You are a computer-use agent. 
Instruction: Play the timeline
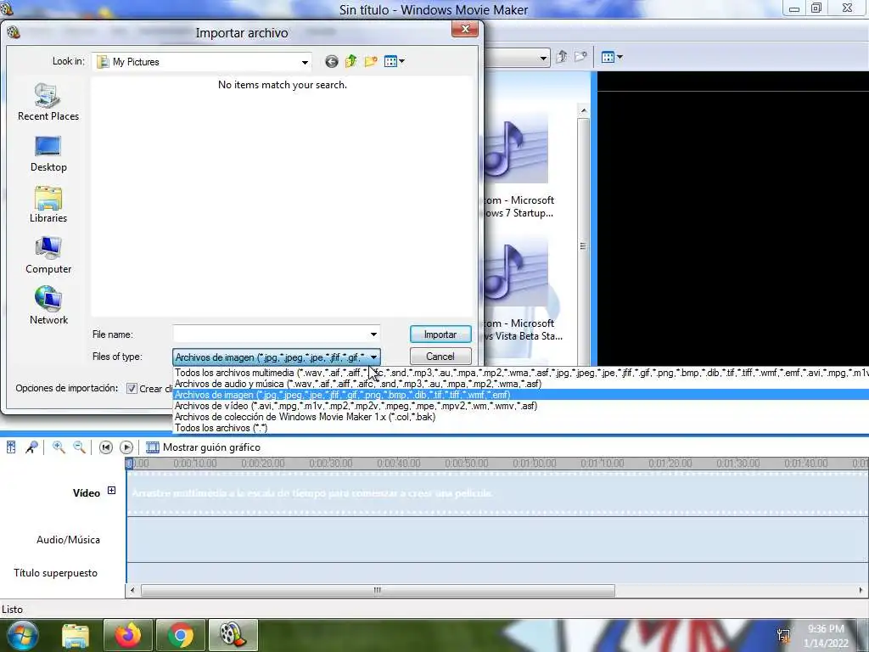click(126, 447)
